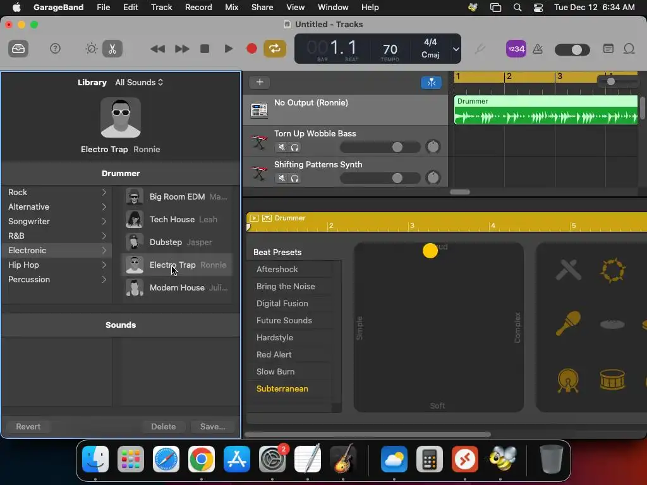
Task: Toggle the crossed drumsticks percussion icon
Action: (569, 270)
